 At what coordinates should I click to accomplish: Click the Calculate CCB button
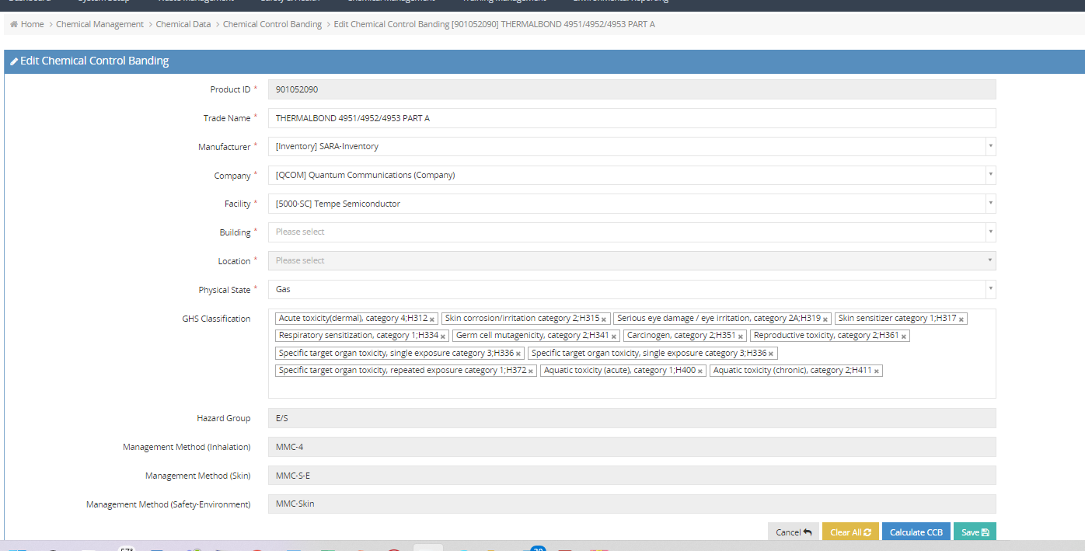pyautogui.click(x=916, y=532)
